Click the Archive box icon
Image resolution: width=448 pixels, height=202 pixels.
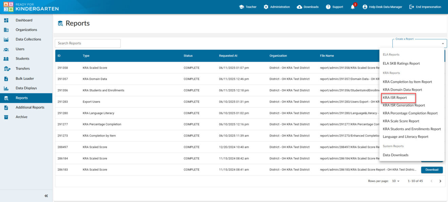tap(6, 117)
